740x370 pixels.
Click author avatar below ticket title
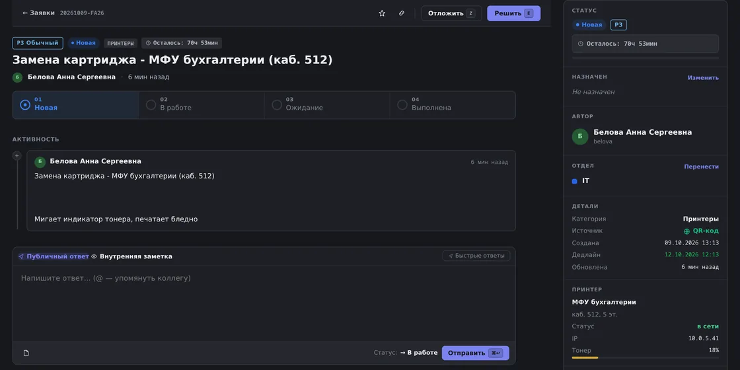(x=17, y=77)
